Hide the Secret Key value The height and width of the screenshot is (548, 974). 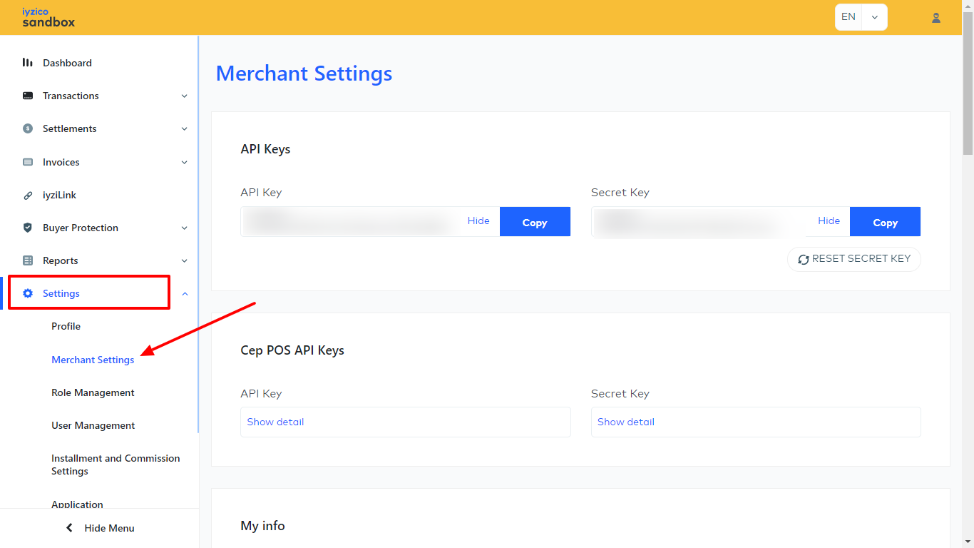829,221
